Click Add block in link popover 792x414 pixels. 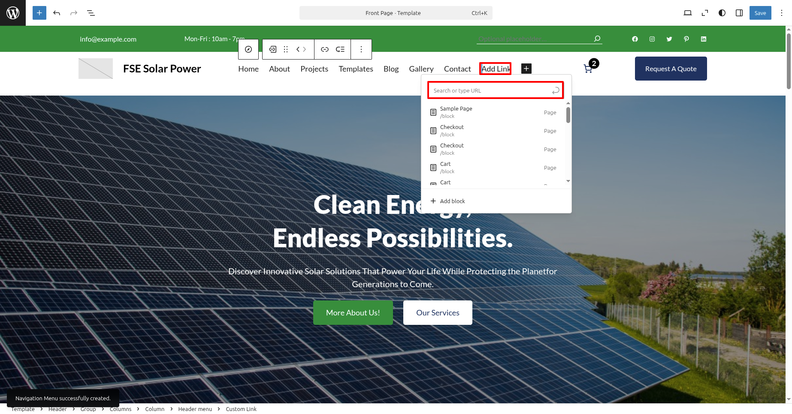[448, 201]
